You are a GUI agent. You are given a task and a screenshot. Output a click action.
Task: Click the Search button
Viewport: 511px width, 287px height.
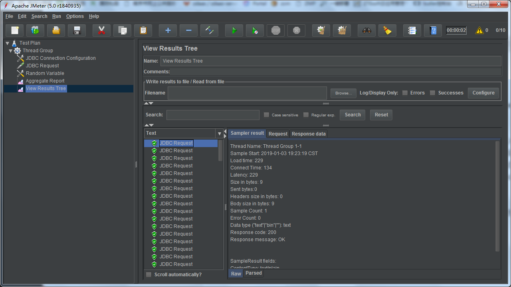click(x=353, y=115)
